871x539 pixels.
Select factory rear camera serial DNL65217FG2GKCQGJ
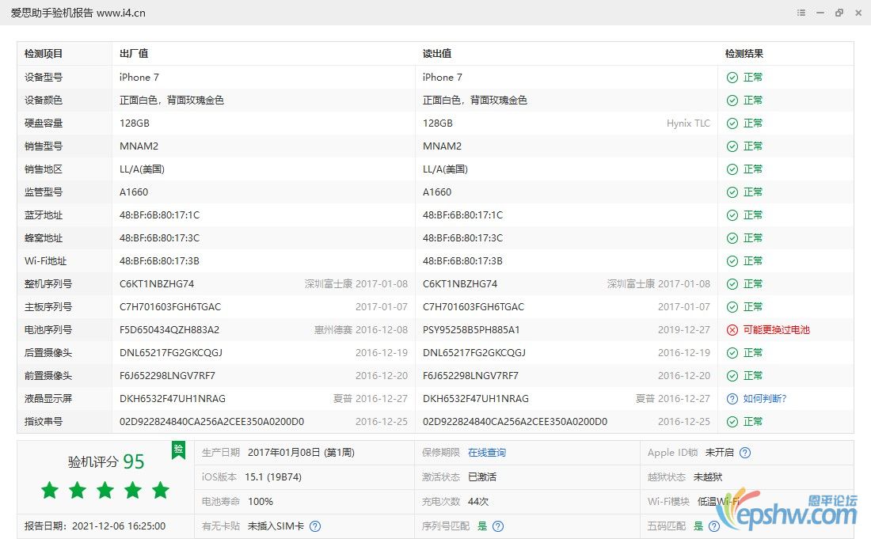[171, 352]
